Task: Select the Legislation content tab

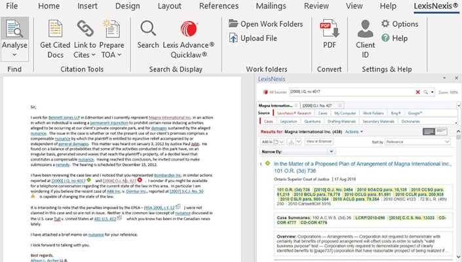Action: click(x=288, y=121)
